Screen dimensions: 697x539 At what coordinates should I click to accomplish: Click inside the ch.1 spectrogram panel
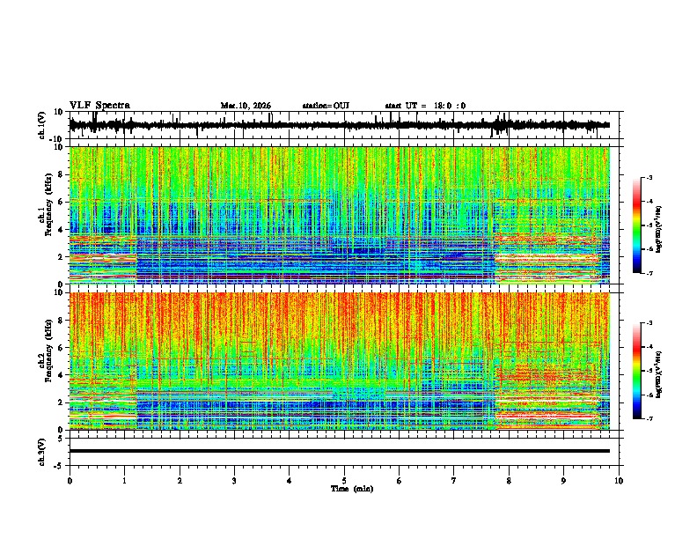340,215
